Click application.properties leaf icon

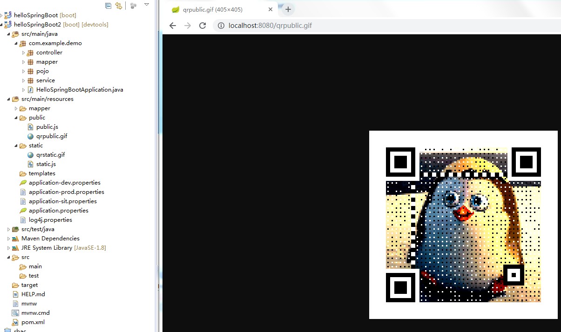(23, 211)
